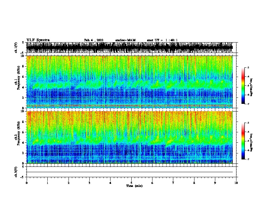This screenshot has width=266, height=205.
Task: Click the 'ch.3(V)' axis label
Action: pyautogui.click(x=16, y=172)
